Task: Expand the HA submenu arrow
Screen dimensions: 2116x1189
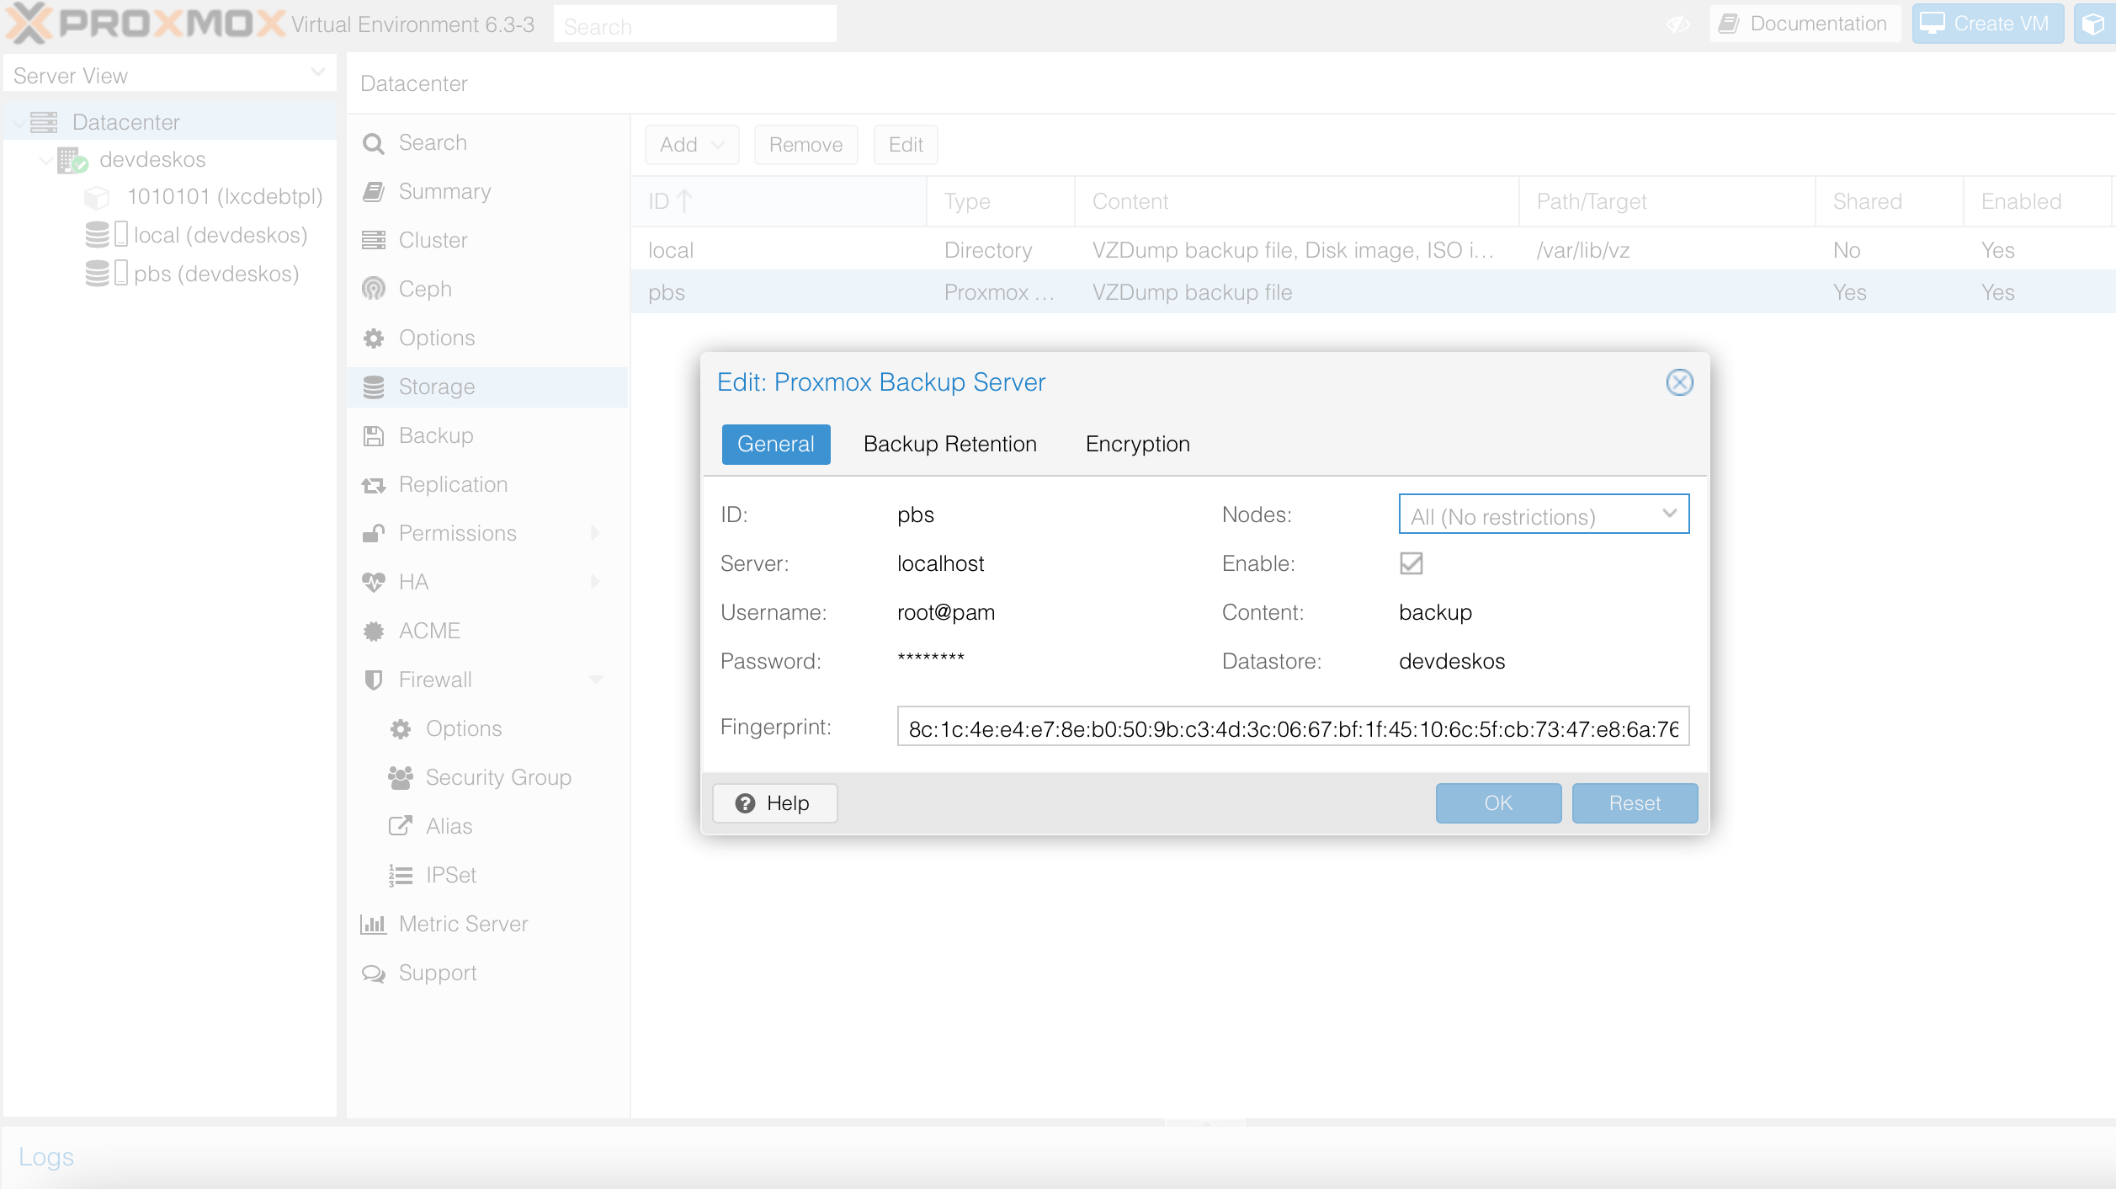Action: tap(595, 582)
